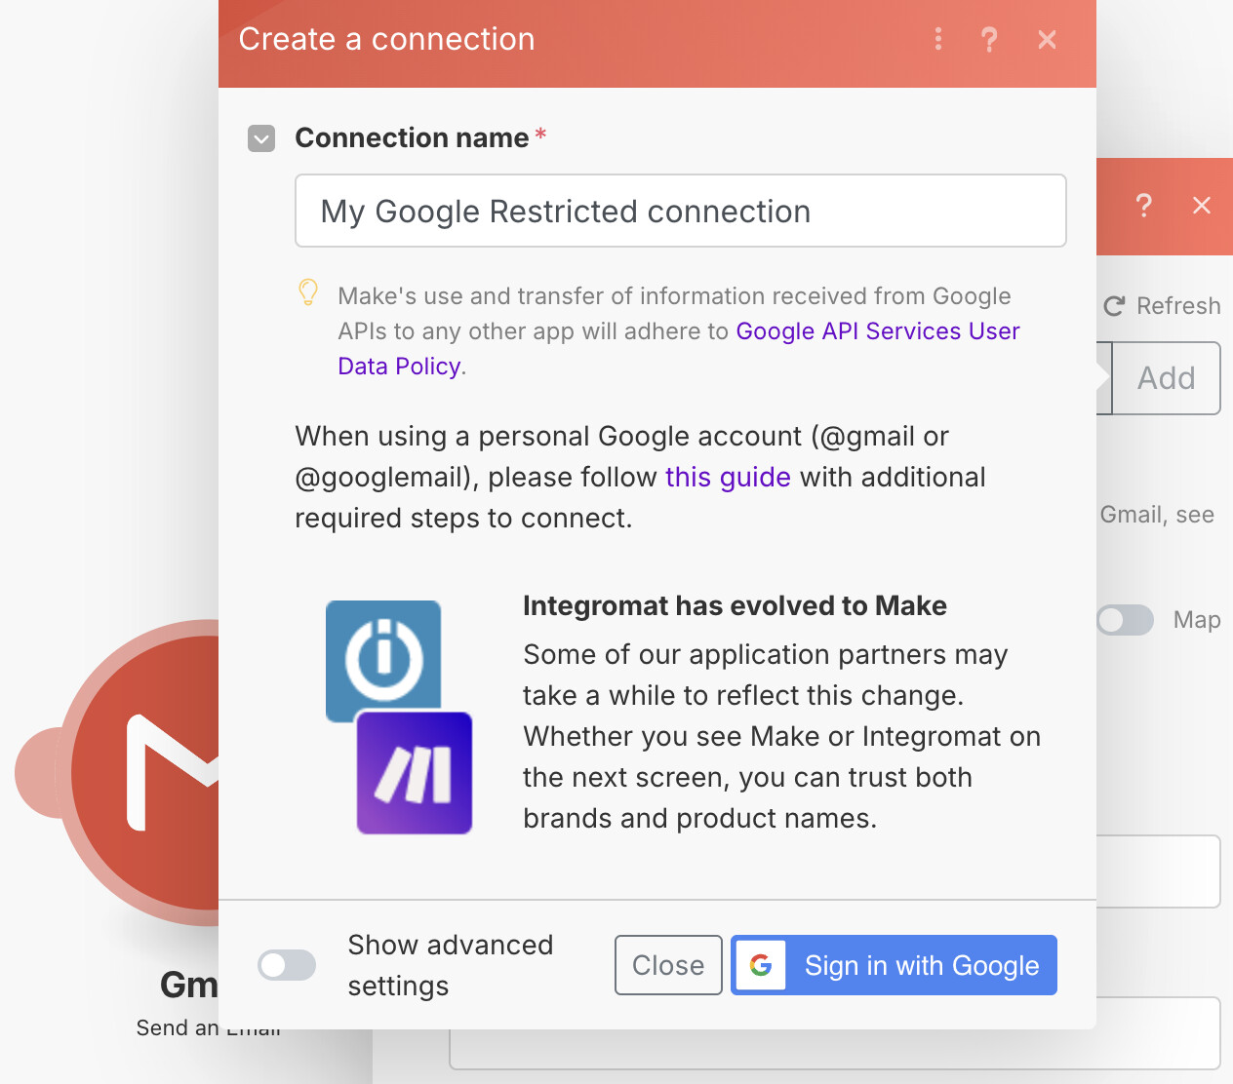Click the lightbulb hint icon

308,292
